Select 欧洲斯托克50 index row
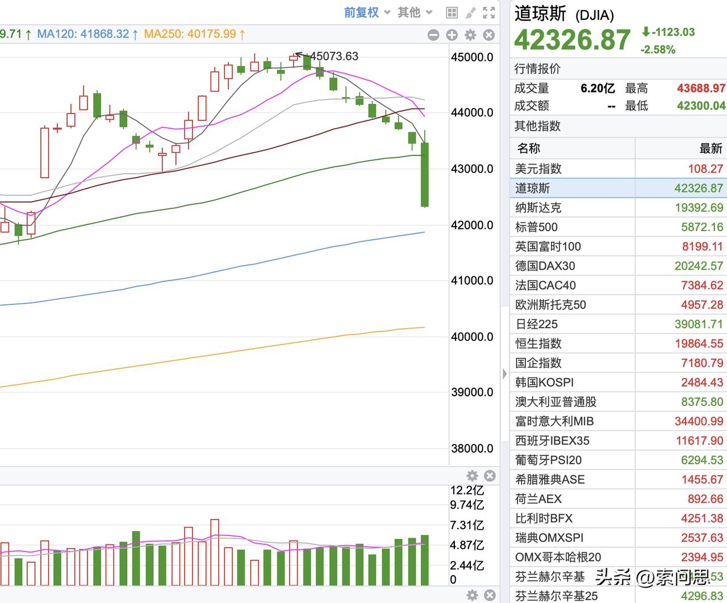Image resolution: width=727 pixels, height=603 pixels. pos(619,304)
